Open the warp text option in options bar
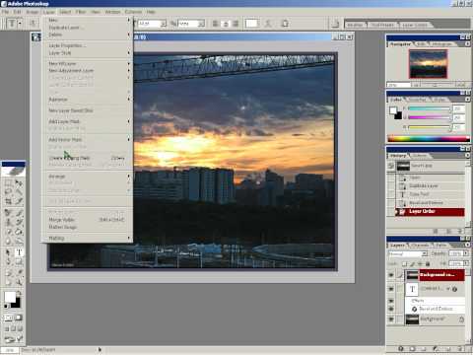 (268, 24)
